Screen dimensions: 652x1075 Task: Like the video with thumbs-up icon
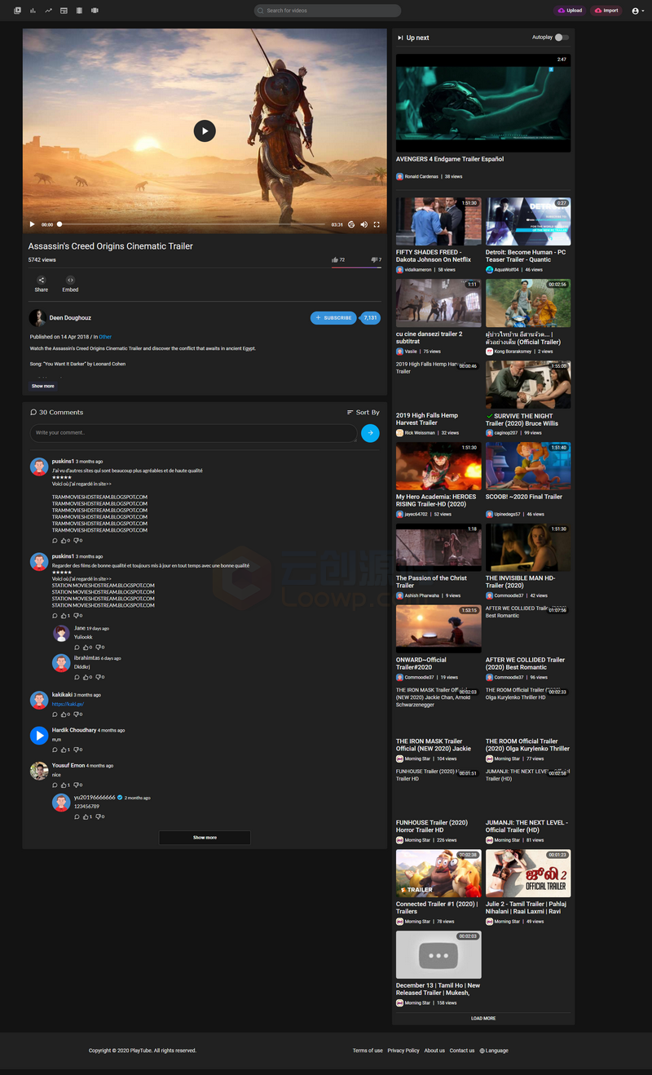click(335, 260)
